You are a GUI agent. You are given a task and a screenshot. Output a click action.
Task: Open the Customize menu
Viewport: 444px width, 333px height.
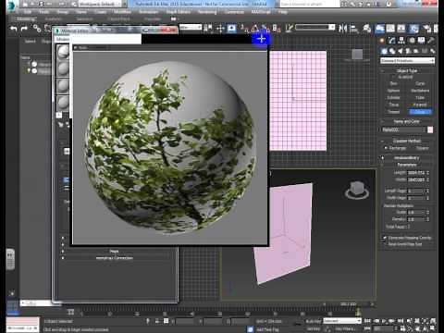pos(234,12)
